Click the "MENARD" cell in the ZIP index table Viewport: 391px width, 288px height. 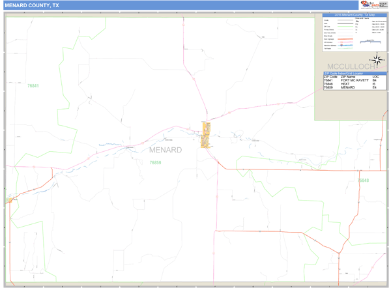[x=347, y=87]
